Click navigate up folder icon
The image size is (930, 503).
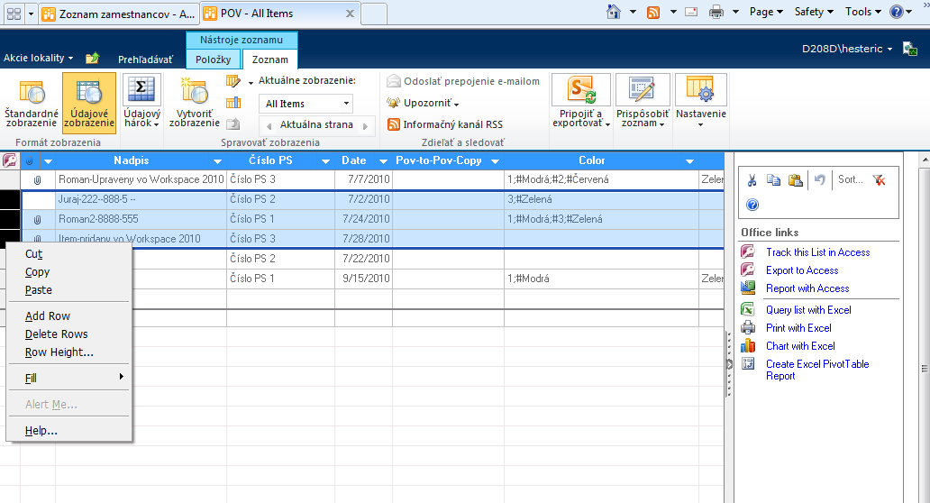(x=92, y=58)
